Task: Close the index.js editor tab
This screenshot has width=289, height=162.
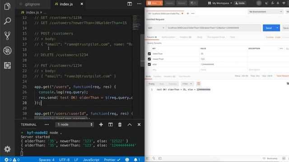Action: tap(82, 4)
